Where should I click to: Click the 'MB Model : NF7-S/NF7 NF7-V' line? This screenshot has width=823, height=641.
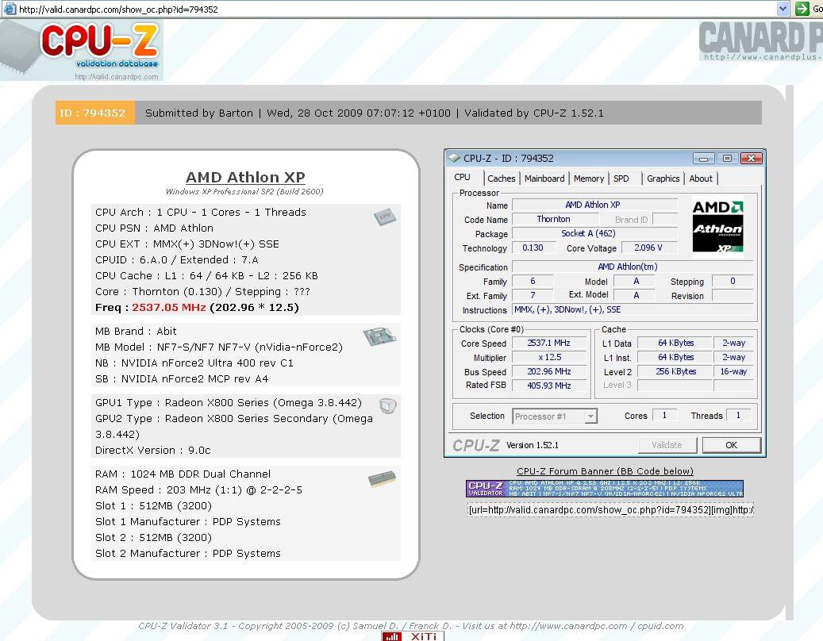pyautogui.click(x=219, y=347)
